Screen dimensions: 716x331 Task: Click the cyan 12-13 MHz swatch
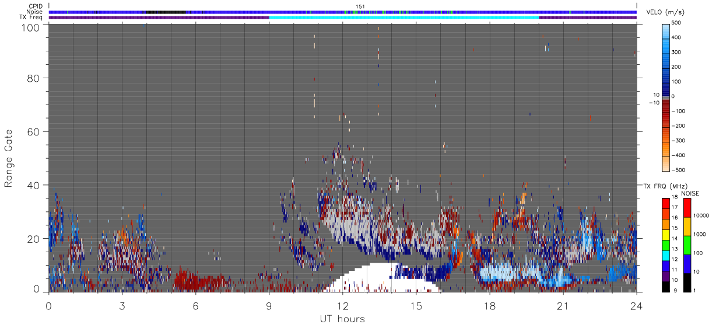(x=665, y=255)
